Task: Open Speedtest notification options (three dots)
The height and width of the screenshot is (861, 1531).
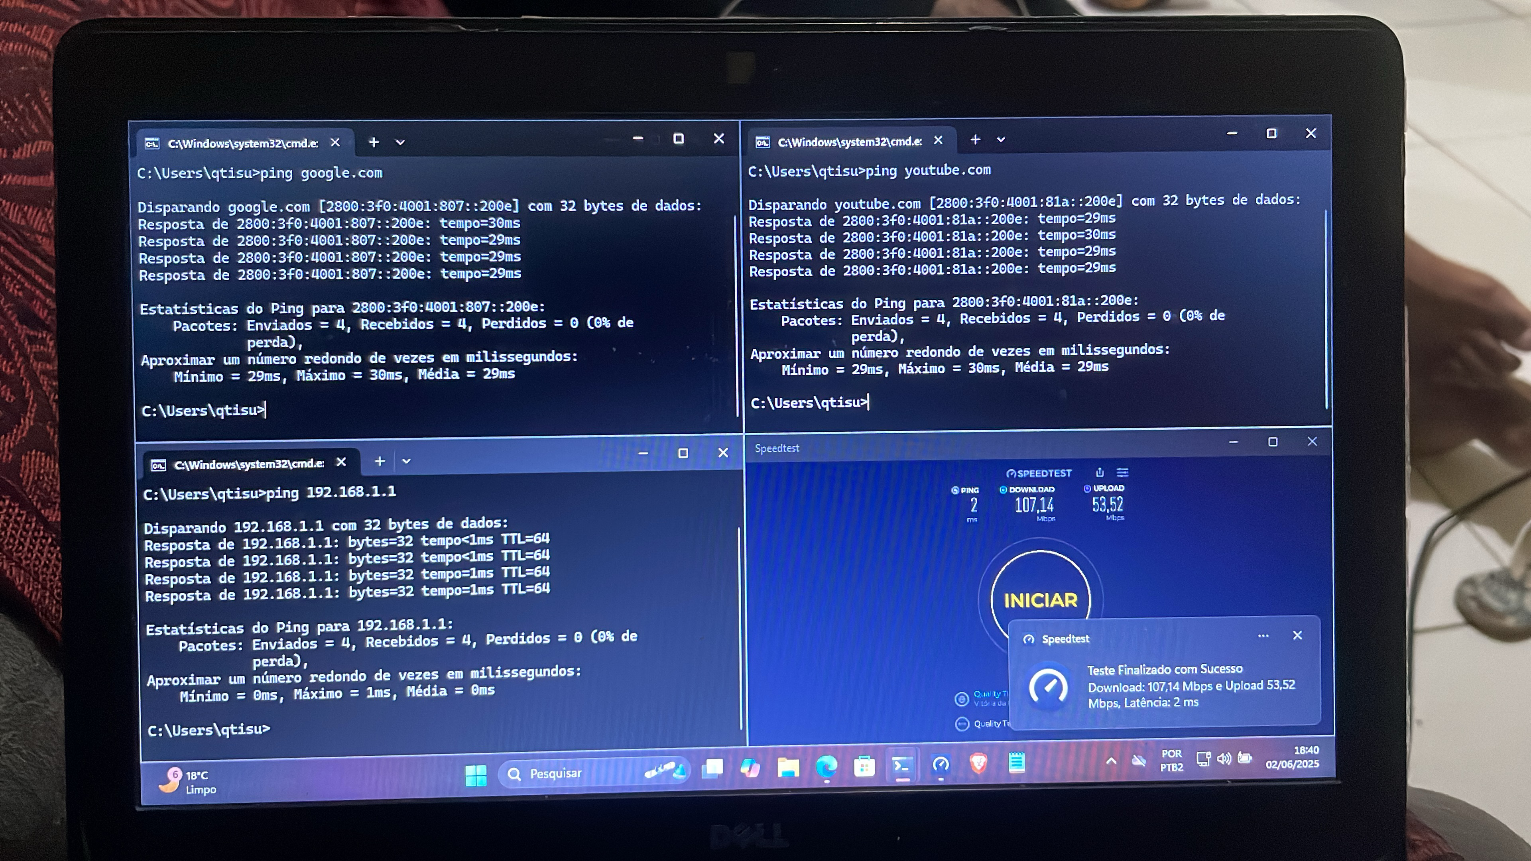Action: point(1263,636)
